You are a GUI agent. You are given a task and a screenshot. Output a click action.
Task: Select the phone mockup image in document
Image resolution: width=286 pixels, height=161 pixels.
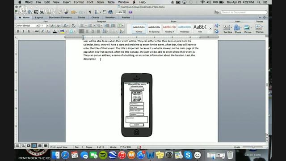coord(137,105)
